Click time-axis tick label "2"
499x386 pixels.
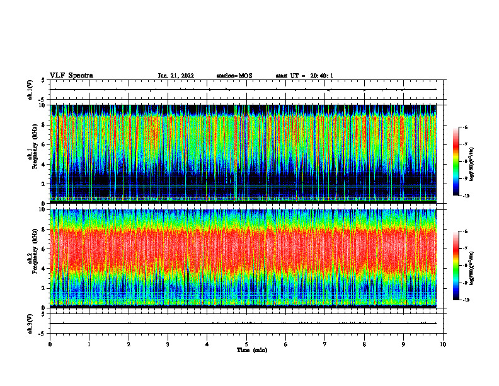tap(129, 344)
